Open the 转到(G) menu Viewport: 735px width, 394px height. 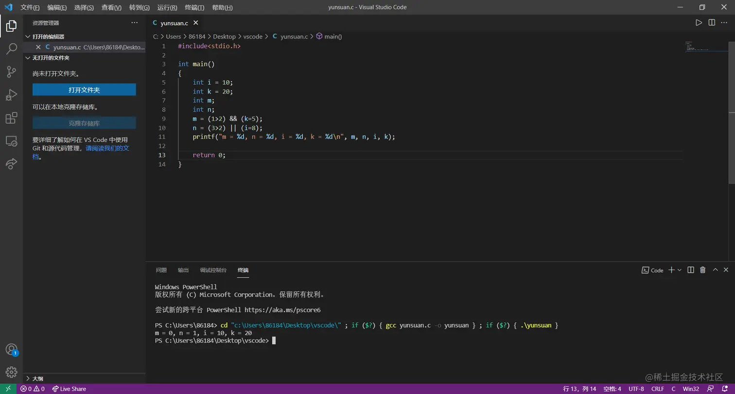(140, 7)
